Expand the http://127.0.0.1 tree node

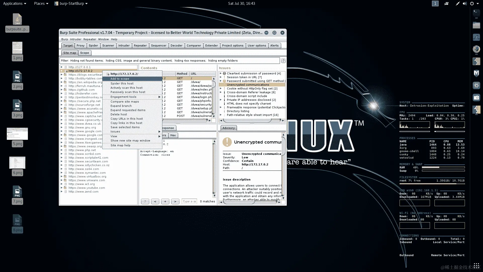(62, 67)
